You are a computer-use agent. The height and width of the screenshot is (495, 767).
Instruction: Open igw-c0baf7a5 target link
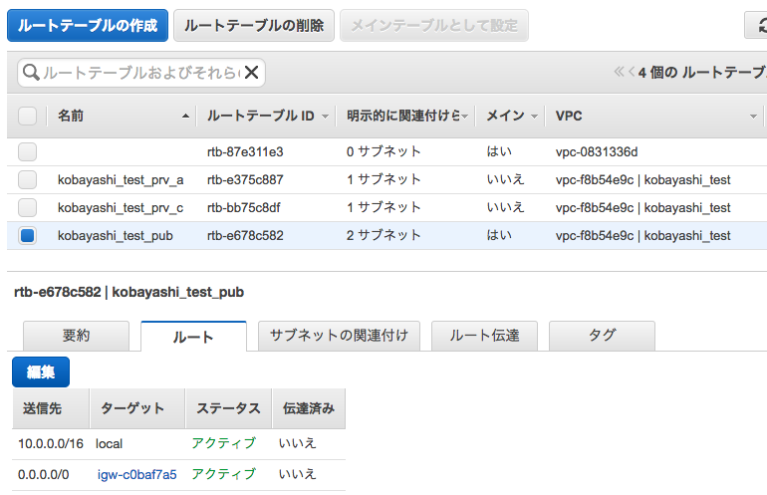pyautogui.click(x=137, y=474)
